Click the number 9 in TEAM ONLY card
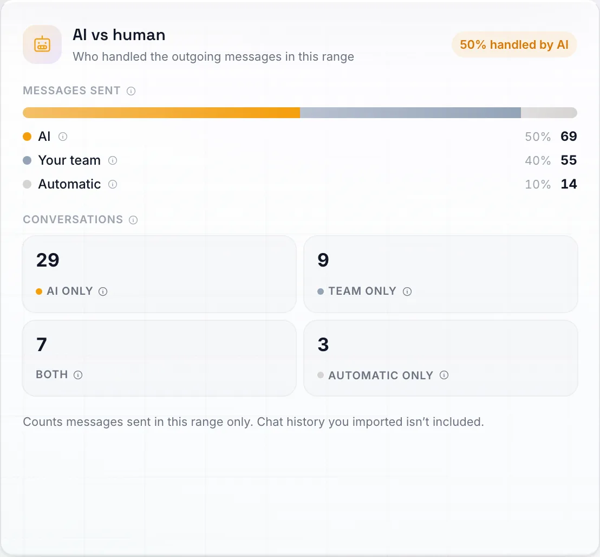This screenshot has height=557, width=600. [323, 260]
